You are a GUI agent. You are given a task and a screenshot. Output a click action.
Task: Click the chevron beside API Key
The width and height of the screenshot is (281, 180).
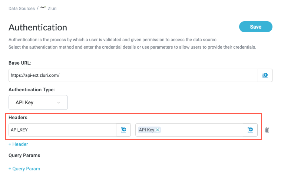coord(59,102)
